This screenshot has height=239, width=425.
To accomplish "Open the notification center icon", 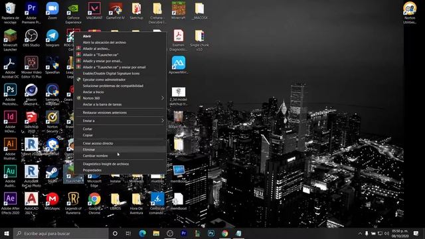I will pos(416,233).
